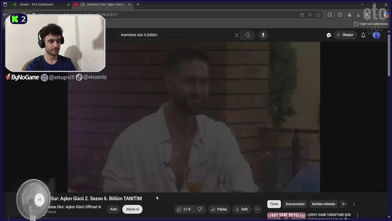Close the Kick Dashboard tab
This screenshot has width=392, height=221.
tap(68, 4)
